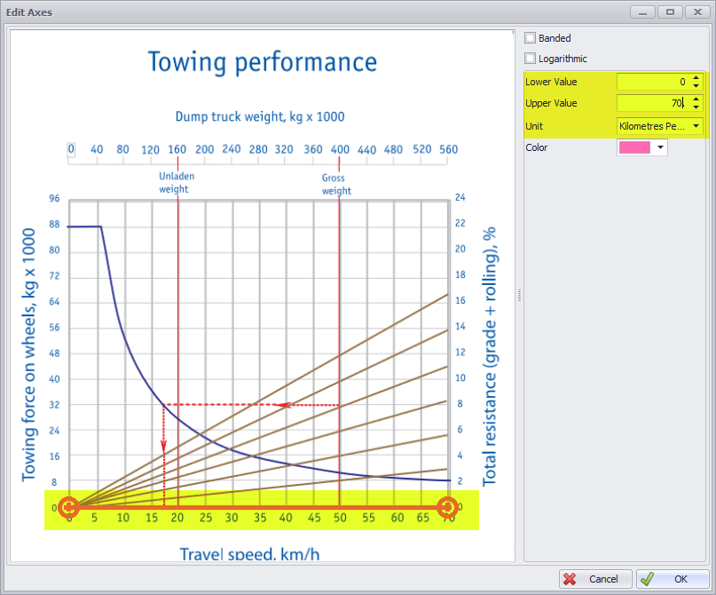The height and width of the screenshot is (595, 716).
Task: Click the '400' value on the weight scale
Action: [x=340, y=150]
